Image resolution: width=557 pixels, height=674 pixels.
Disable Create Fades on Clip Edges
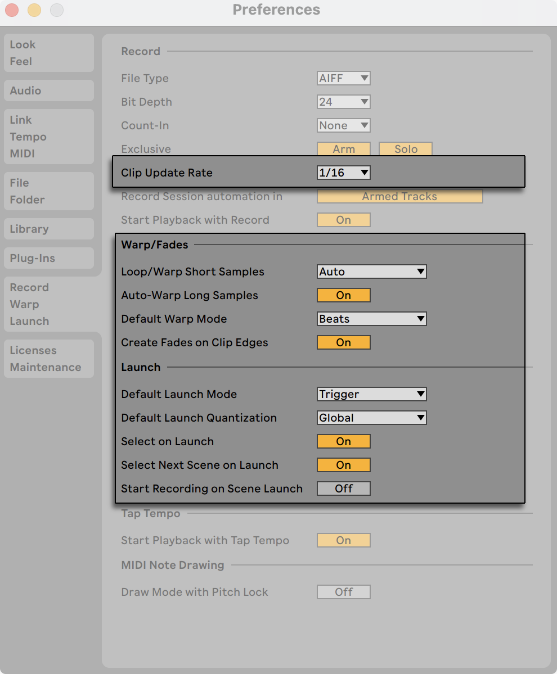coord(343,342)
